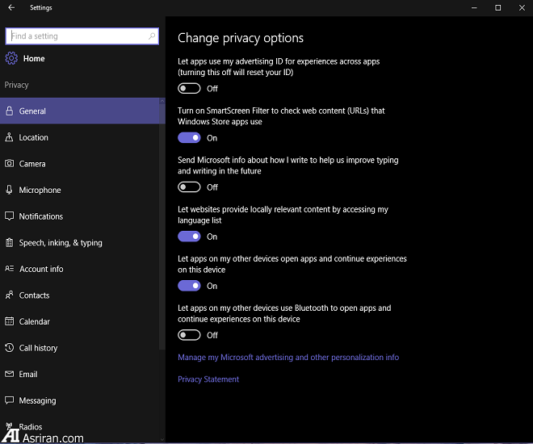This screenshot has height=444, width=533.
Task: Click the Location person icon in sidebar
Action: 10,137
